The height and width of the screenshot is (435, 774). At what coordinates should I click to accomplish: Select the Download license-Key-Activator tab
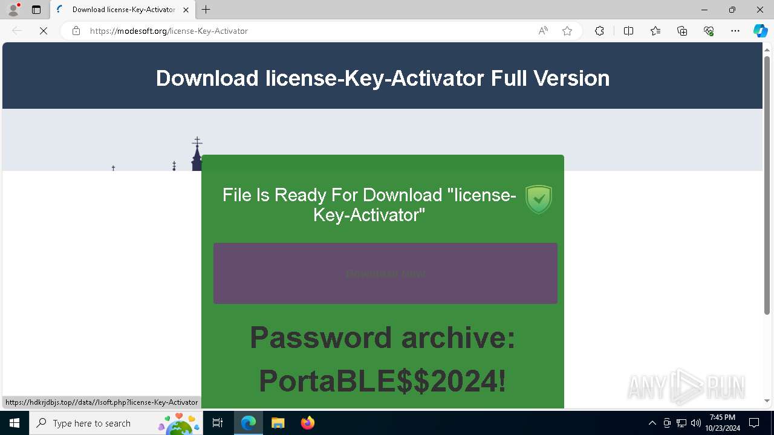[x=123, y=10]
